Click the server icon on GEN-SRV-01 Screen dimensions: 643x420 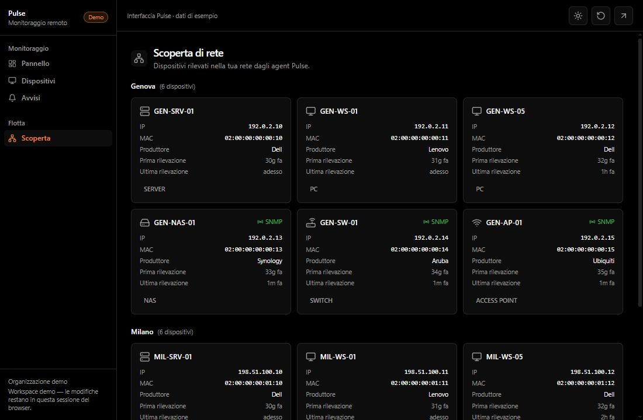click(x=145, y=111)
